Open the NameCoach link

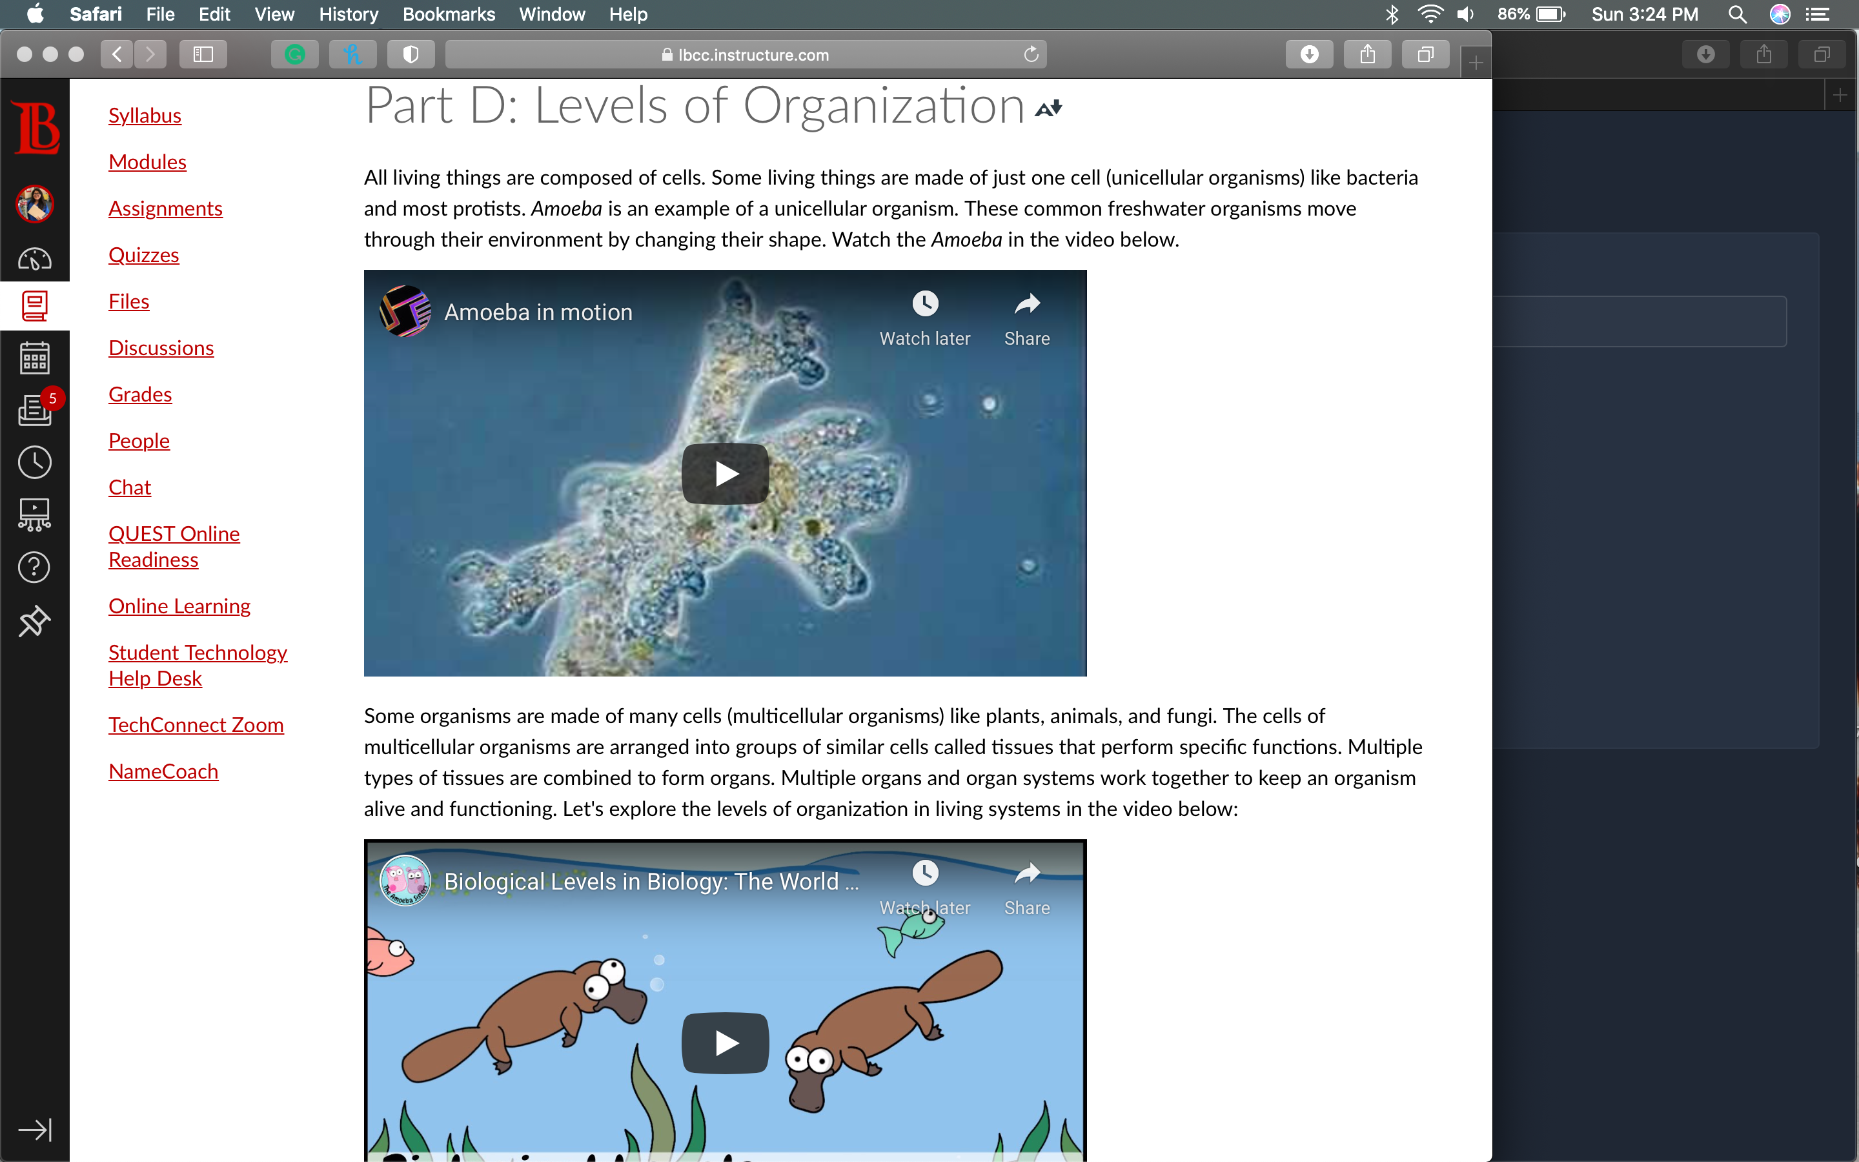[x=163, y=771]
